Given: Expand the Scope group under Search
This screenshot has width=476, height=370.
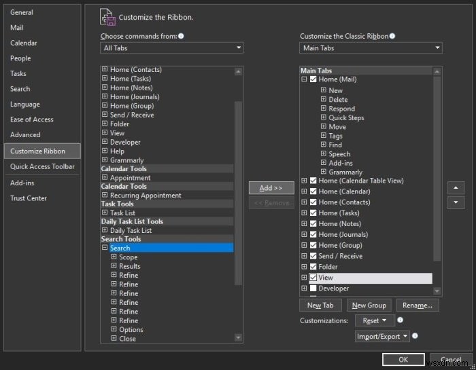Looking at the screenshot, I should [x=114, y=257].
